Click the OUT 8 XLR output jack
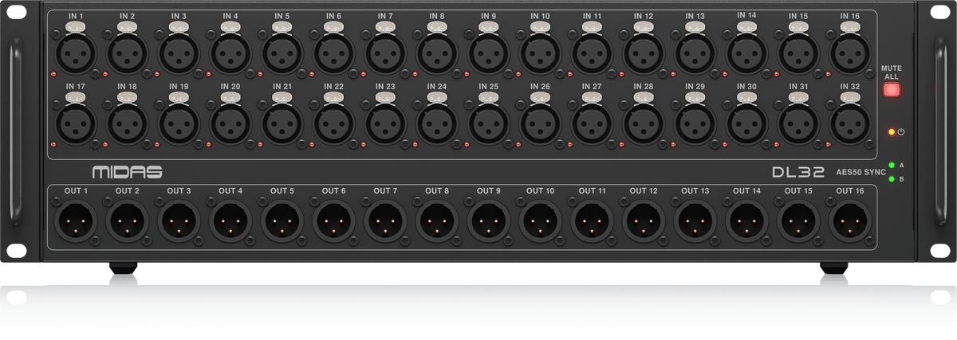 (x=437, y=221)
